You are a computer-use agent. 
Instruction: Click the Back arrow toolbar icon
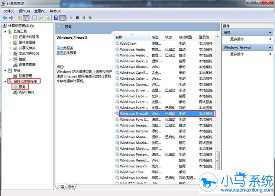tap(5, 18)
